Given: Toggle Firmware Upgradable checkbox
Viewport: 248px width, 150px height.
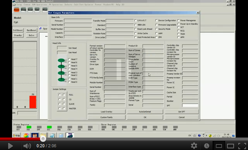Looking at the screenshot, I should tap(156, 25).
